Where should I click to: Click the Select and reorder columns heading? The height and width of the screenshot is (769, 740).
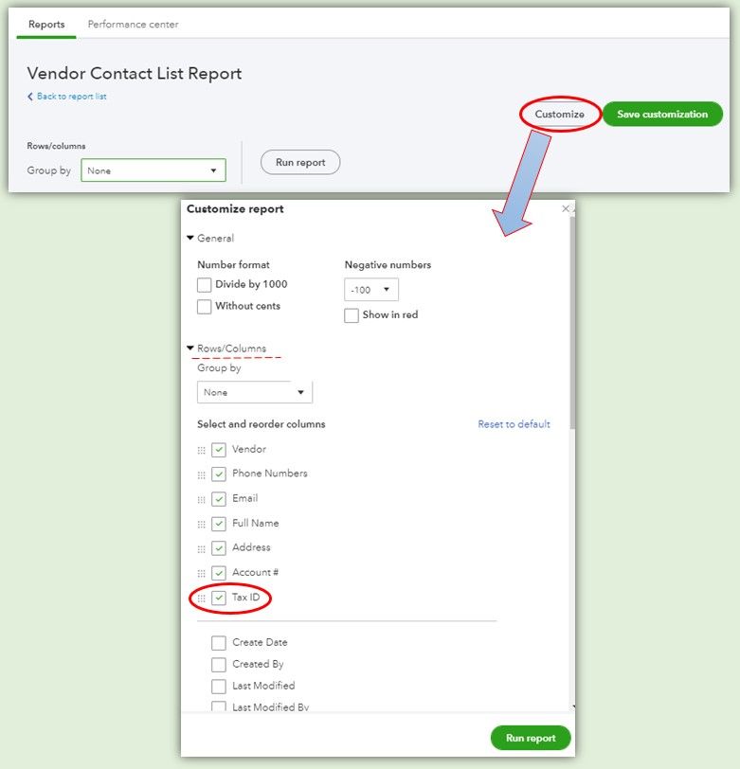(x=262, y=424)
